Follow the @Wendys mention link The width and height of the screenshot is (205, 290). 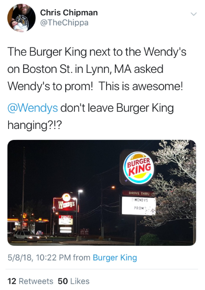33,108
